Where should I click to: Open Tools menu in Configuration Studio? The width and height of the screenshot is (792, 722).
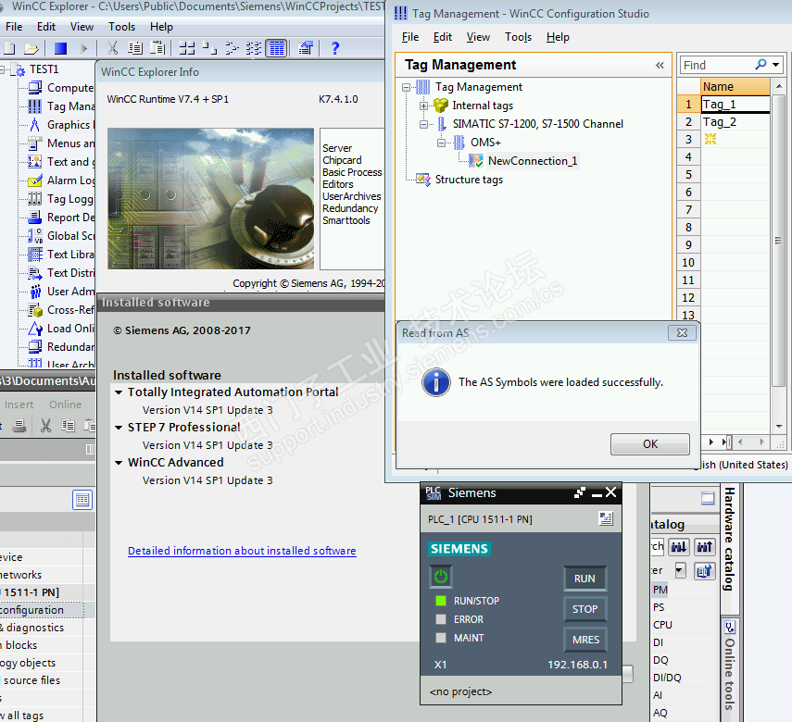tap(518, 37)
